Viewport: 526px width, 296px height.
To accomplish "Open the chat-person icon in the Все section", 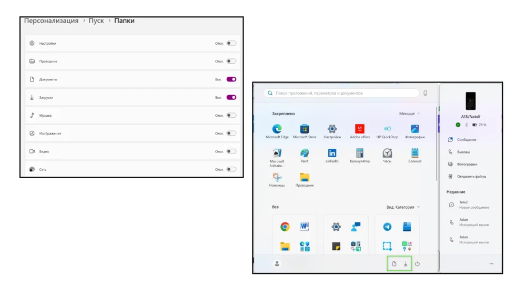I will click(356, 227).
